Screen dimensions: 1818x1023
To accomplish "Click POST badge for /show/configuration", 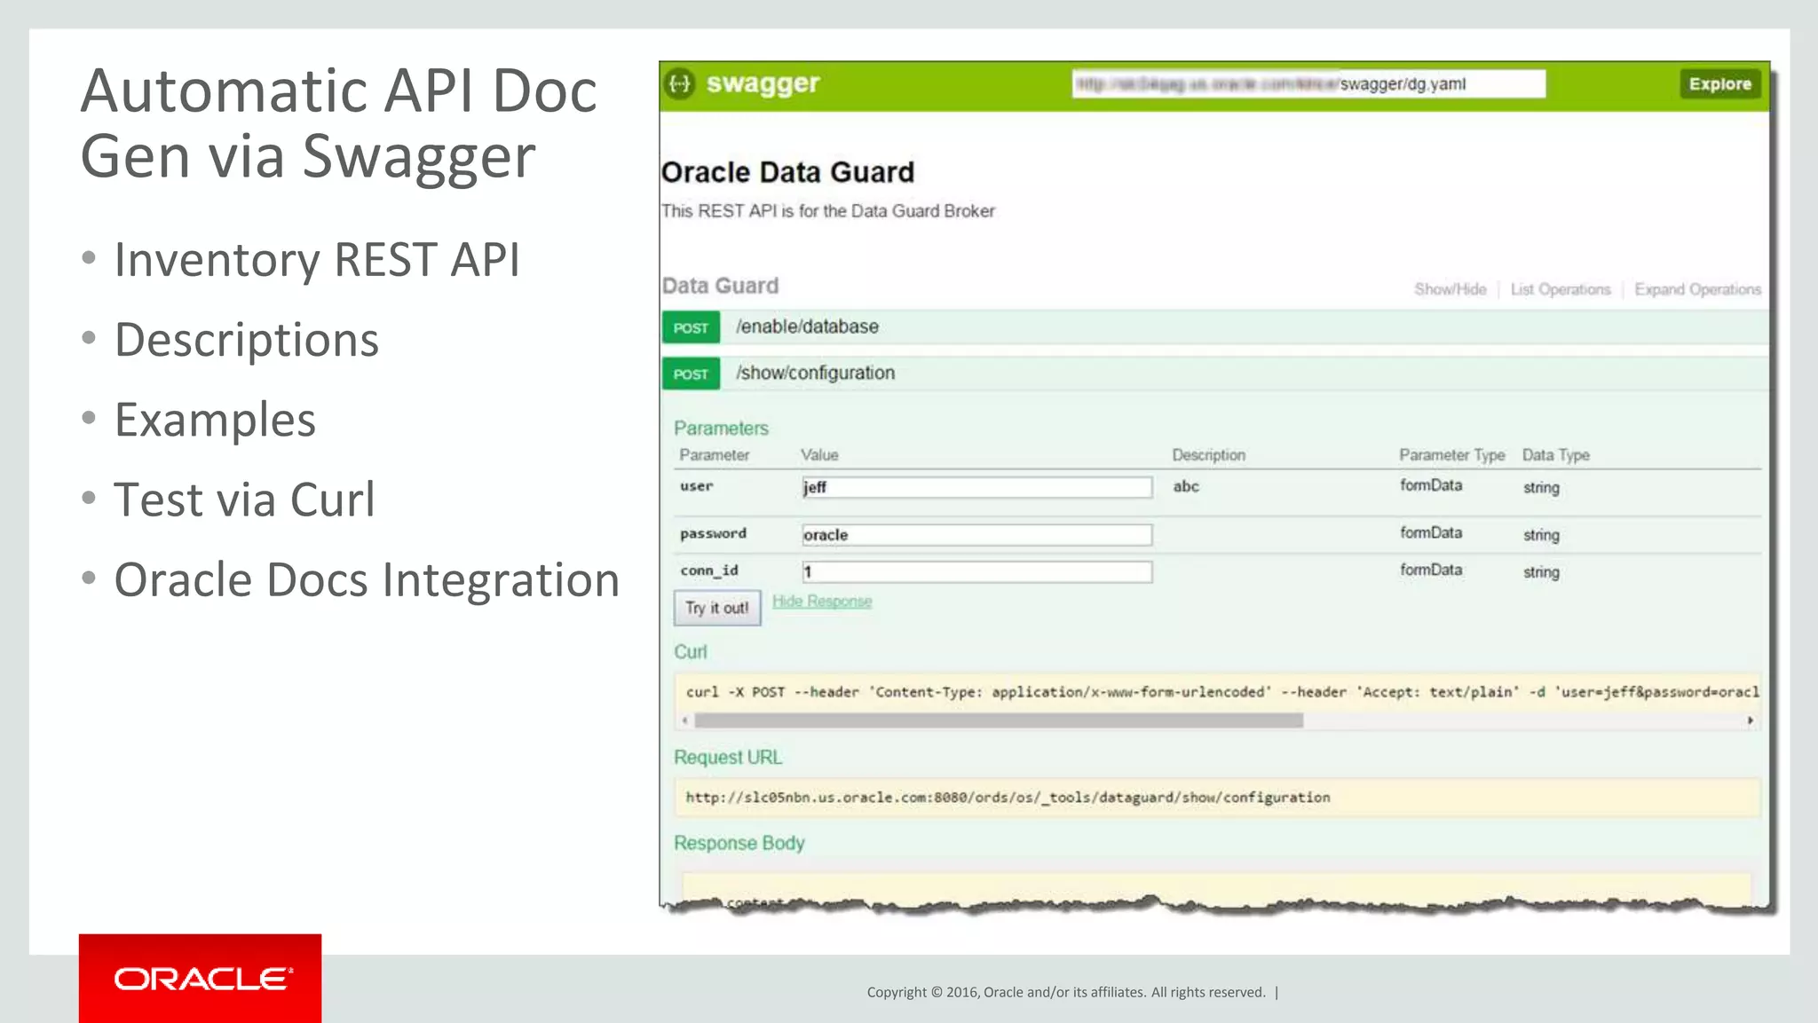I will tap(691, 374).
